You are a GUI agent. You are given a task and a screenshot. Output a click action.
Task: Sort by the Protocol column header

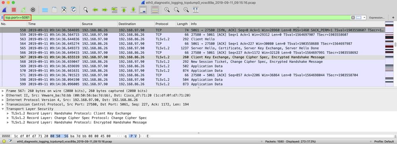165,24
